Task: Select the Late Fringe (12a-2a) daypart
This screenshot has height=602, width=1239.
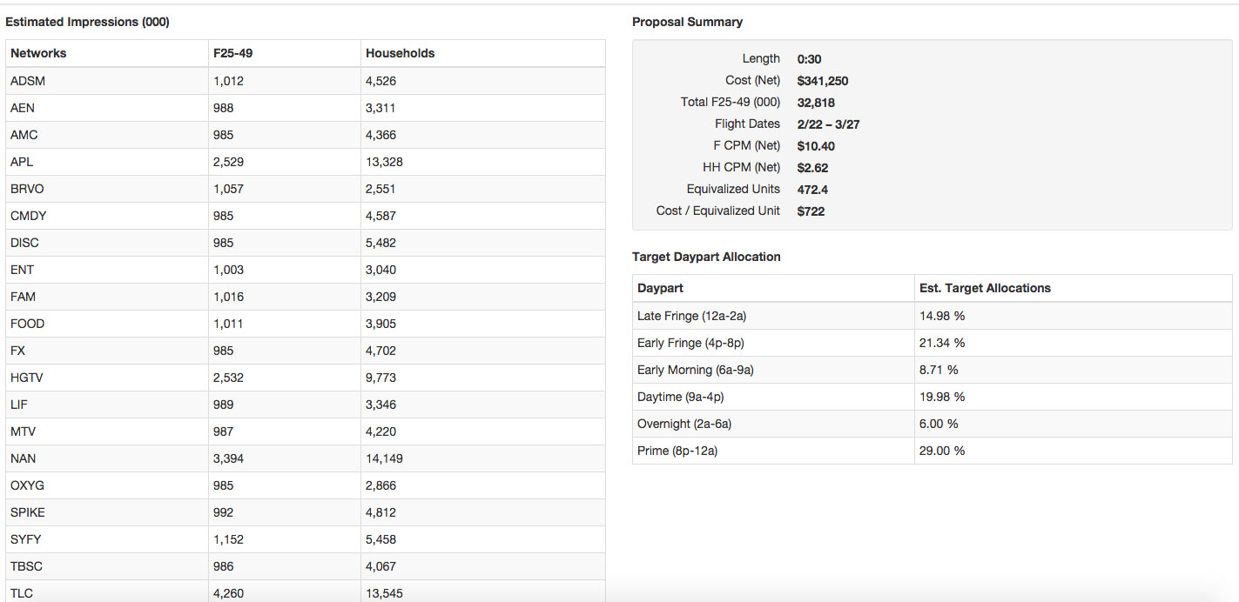Action: point(691,316)
